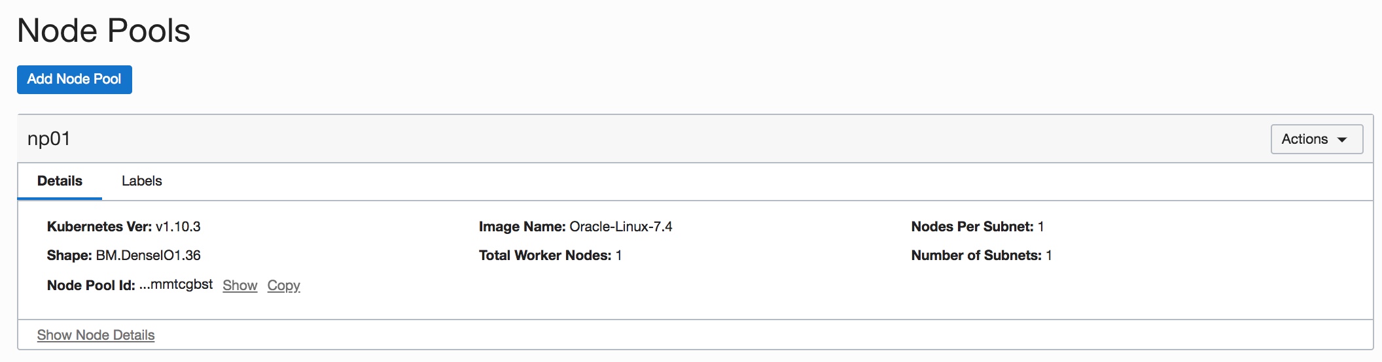
Task: Click the np01 node pool name
Action: [48, 139]
